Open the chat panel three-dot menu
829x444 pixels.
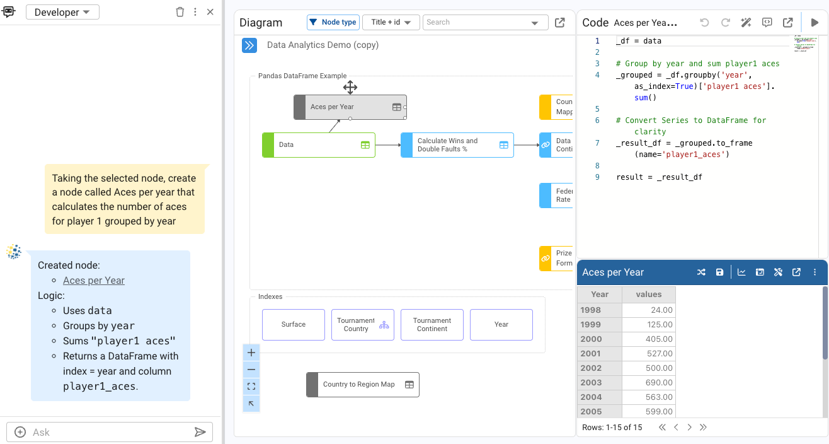(x=195, y=12)
